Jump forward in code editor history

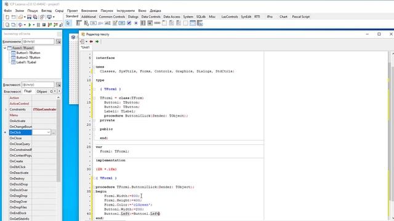click(97, 42)
